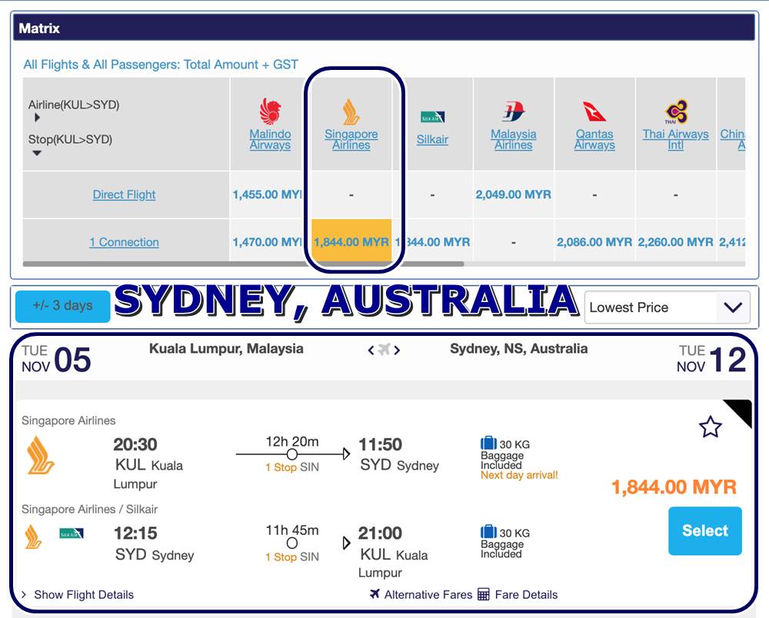
Task: Filter by the Direct Flight row link
Action: click(124, 194)
